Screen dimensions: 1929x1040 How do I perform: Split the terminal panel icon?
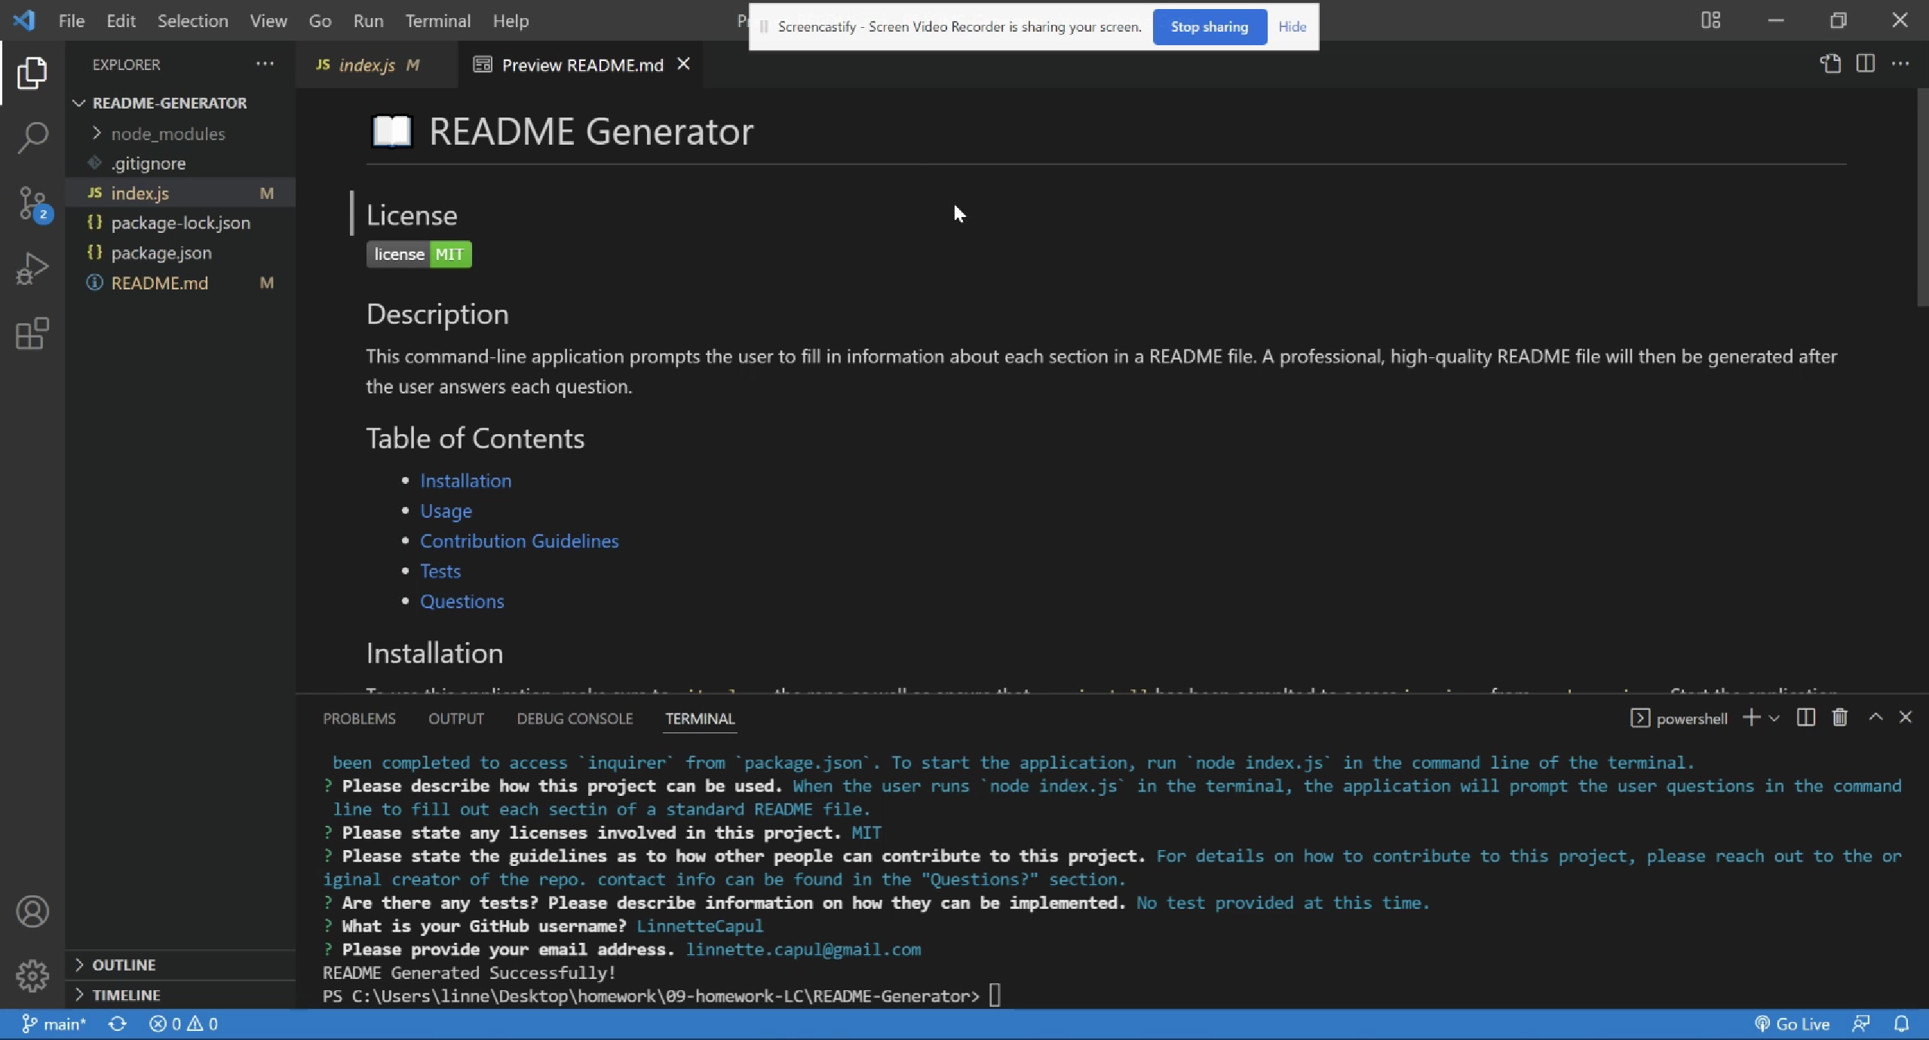click(x=1805, y=717)
